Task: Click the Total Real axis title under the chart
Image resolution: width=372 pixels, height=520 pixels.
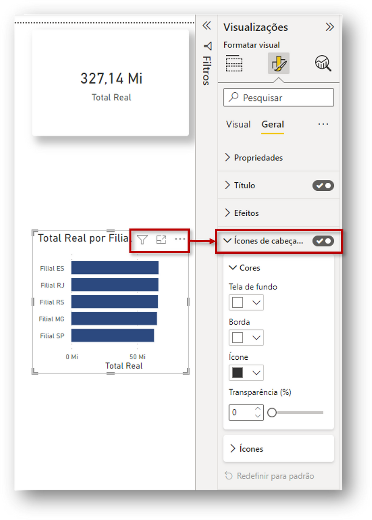Action: pos(124,366)
